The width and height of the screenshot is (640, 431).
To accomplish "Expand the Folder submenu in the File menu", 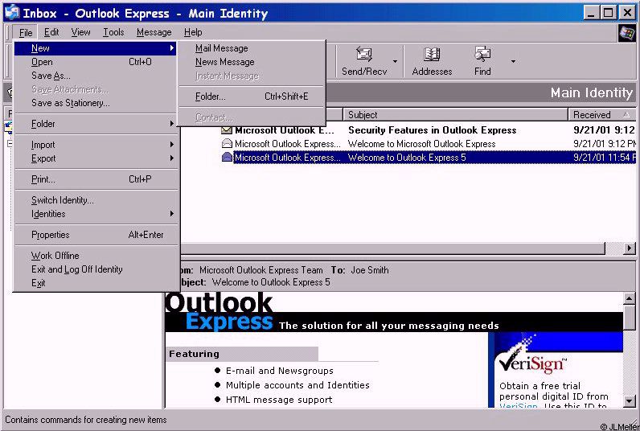I will 96,124.
